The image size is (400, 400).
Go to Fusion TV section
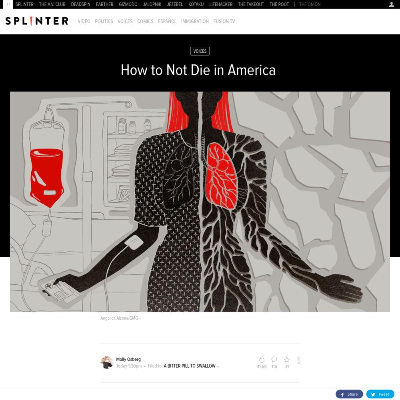pyautogui.click(x=224, y=22)
